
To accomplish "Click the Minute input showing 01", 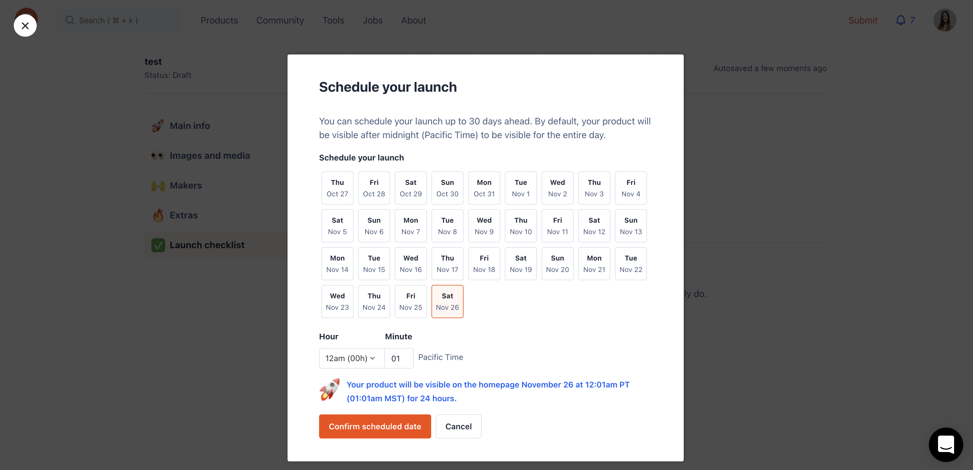I will [x=399, y=358].
